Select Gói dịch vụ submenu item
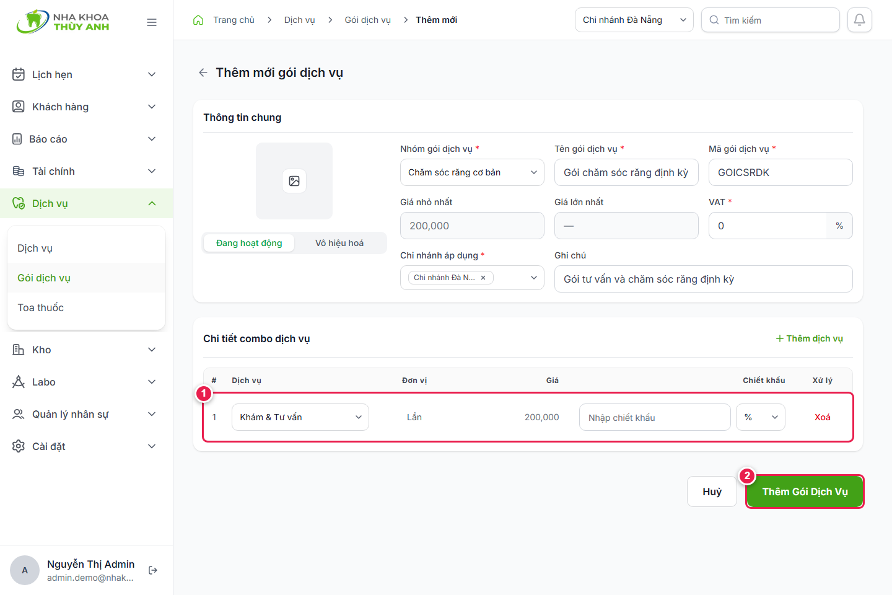Image resolution: width=892 pixels, height=595 pixels. (x=86, y=278)
